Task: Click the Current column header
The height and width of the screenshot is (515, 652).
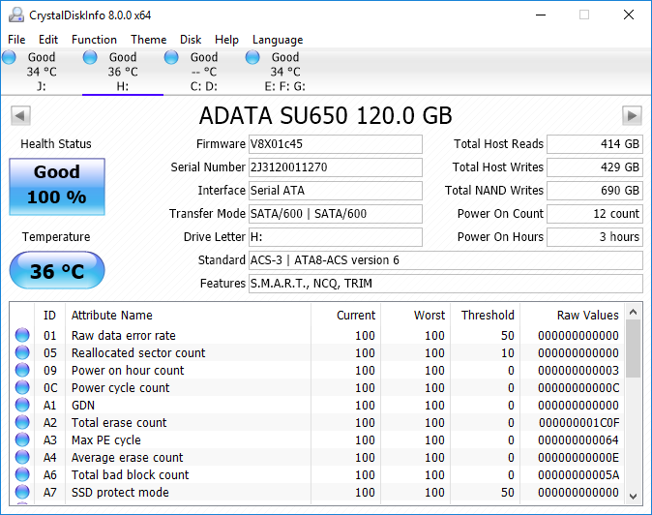Action: coord(345,316)
